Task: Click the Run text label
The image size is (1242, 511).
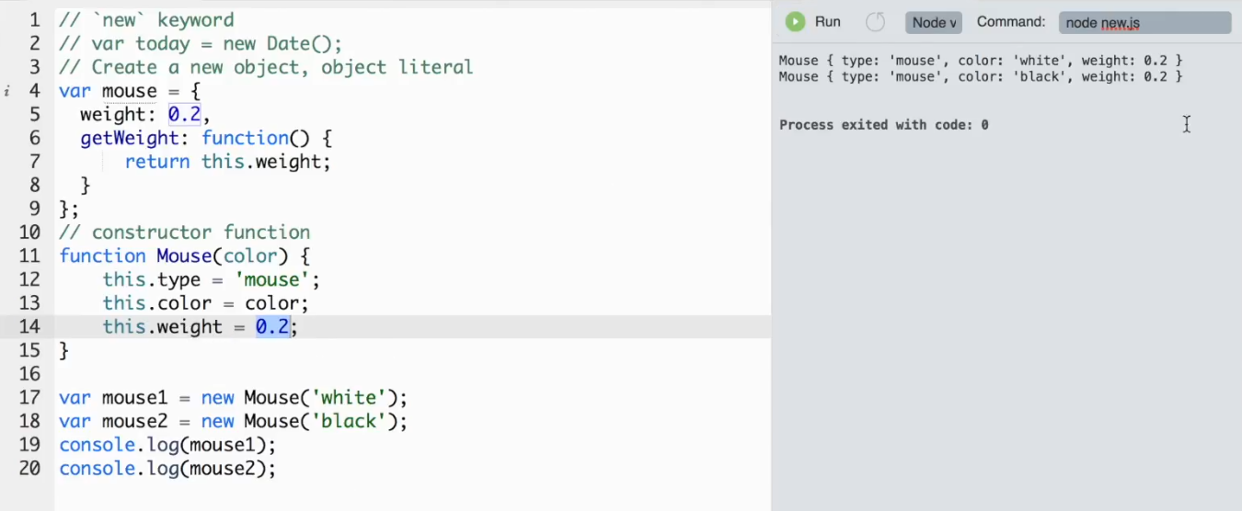Action: pos(828,22)
